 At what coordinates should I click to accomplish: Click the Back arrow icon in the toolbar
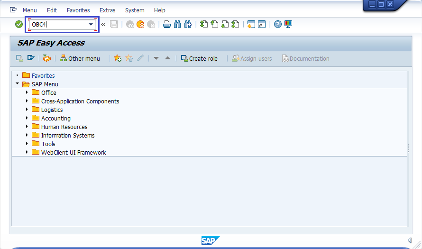click(x=130, y=25)
